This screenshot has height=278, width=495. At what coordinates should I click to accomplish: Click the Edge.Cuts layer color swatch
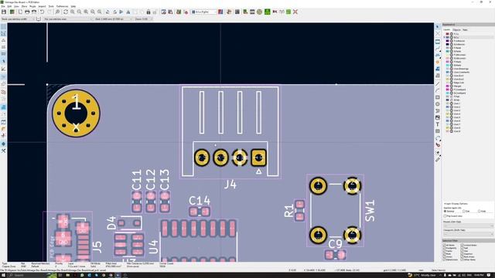tap(447, 83)
